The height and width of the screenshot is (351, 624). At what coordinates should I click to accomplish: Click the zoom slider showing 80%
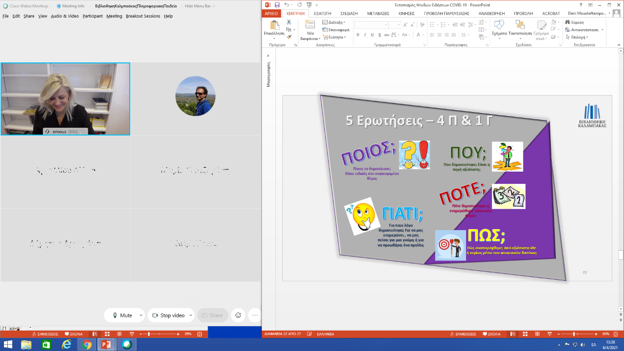click(574, 334)
